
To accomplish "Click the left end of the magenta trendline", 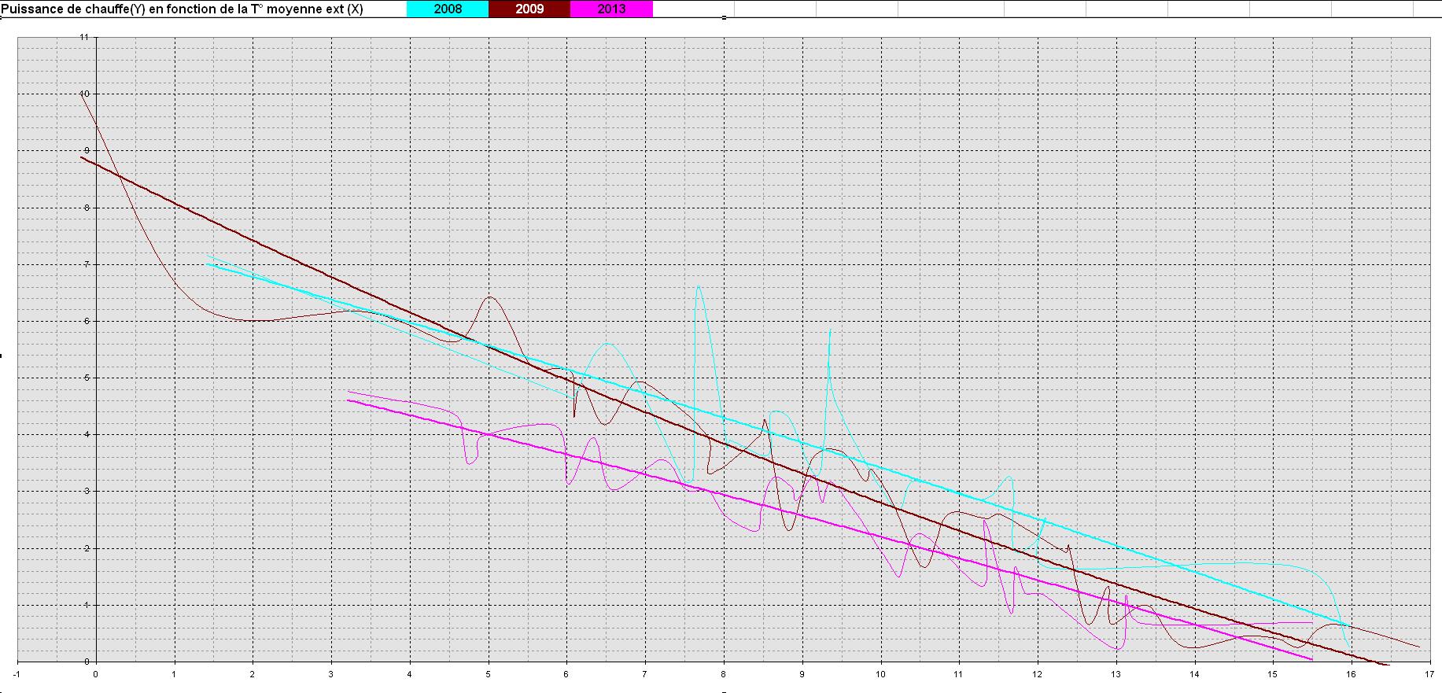I will (349, 400).
